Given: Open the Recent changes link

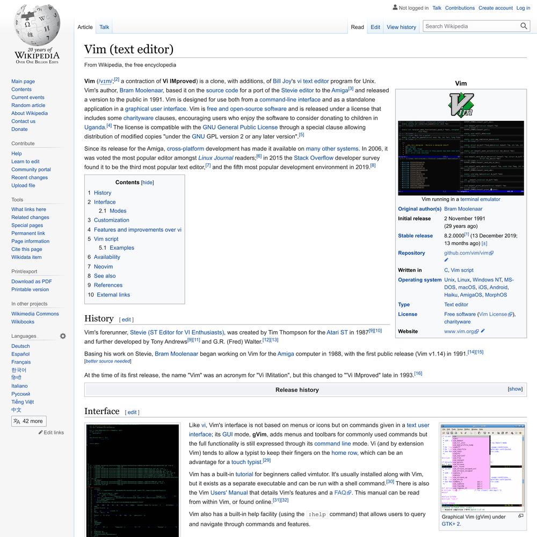Looking at the screenshot, I should (x=30, y=177).
